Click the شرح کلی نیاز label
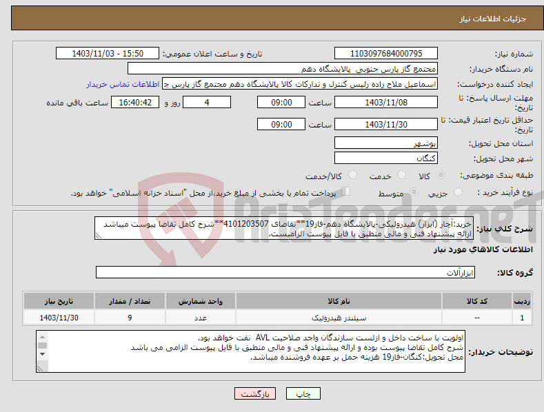 click(505, 229)
